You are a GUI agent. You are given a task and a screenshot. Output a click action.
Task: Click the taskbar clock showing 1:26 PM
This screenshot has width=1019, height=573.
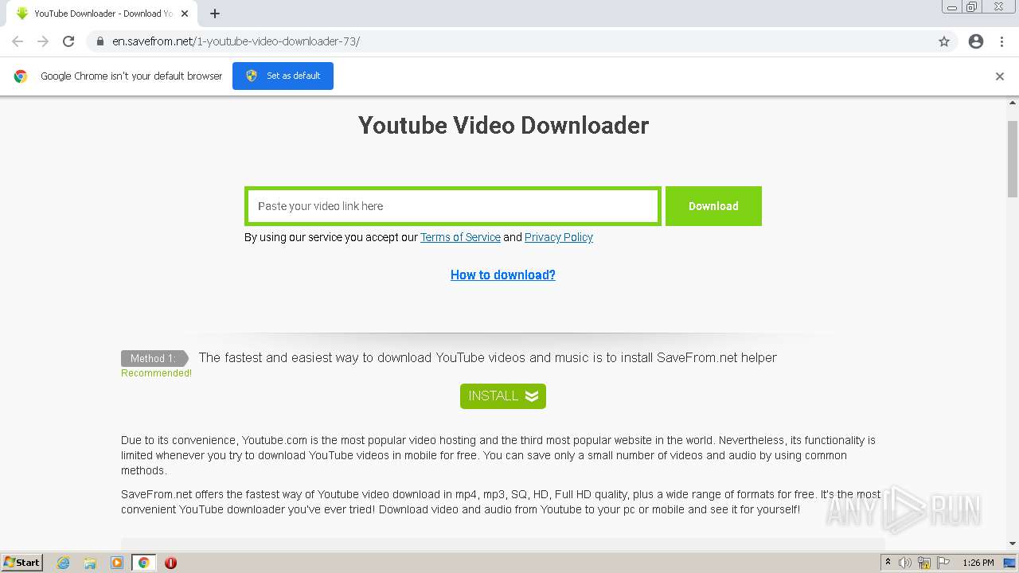point(978,563)
